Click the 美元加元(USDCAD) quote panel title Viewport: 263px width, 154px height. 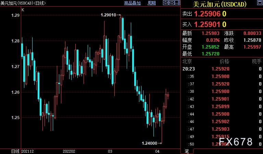pos(220,4)
